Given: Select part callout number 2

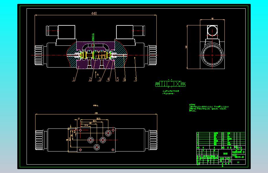Looking at the screenshot, I should click(90, 79).
